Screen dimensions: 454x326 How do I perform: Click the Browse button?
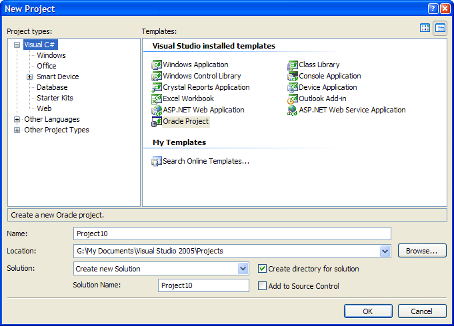click(422, 251)
